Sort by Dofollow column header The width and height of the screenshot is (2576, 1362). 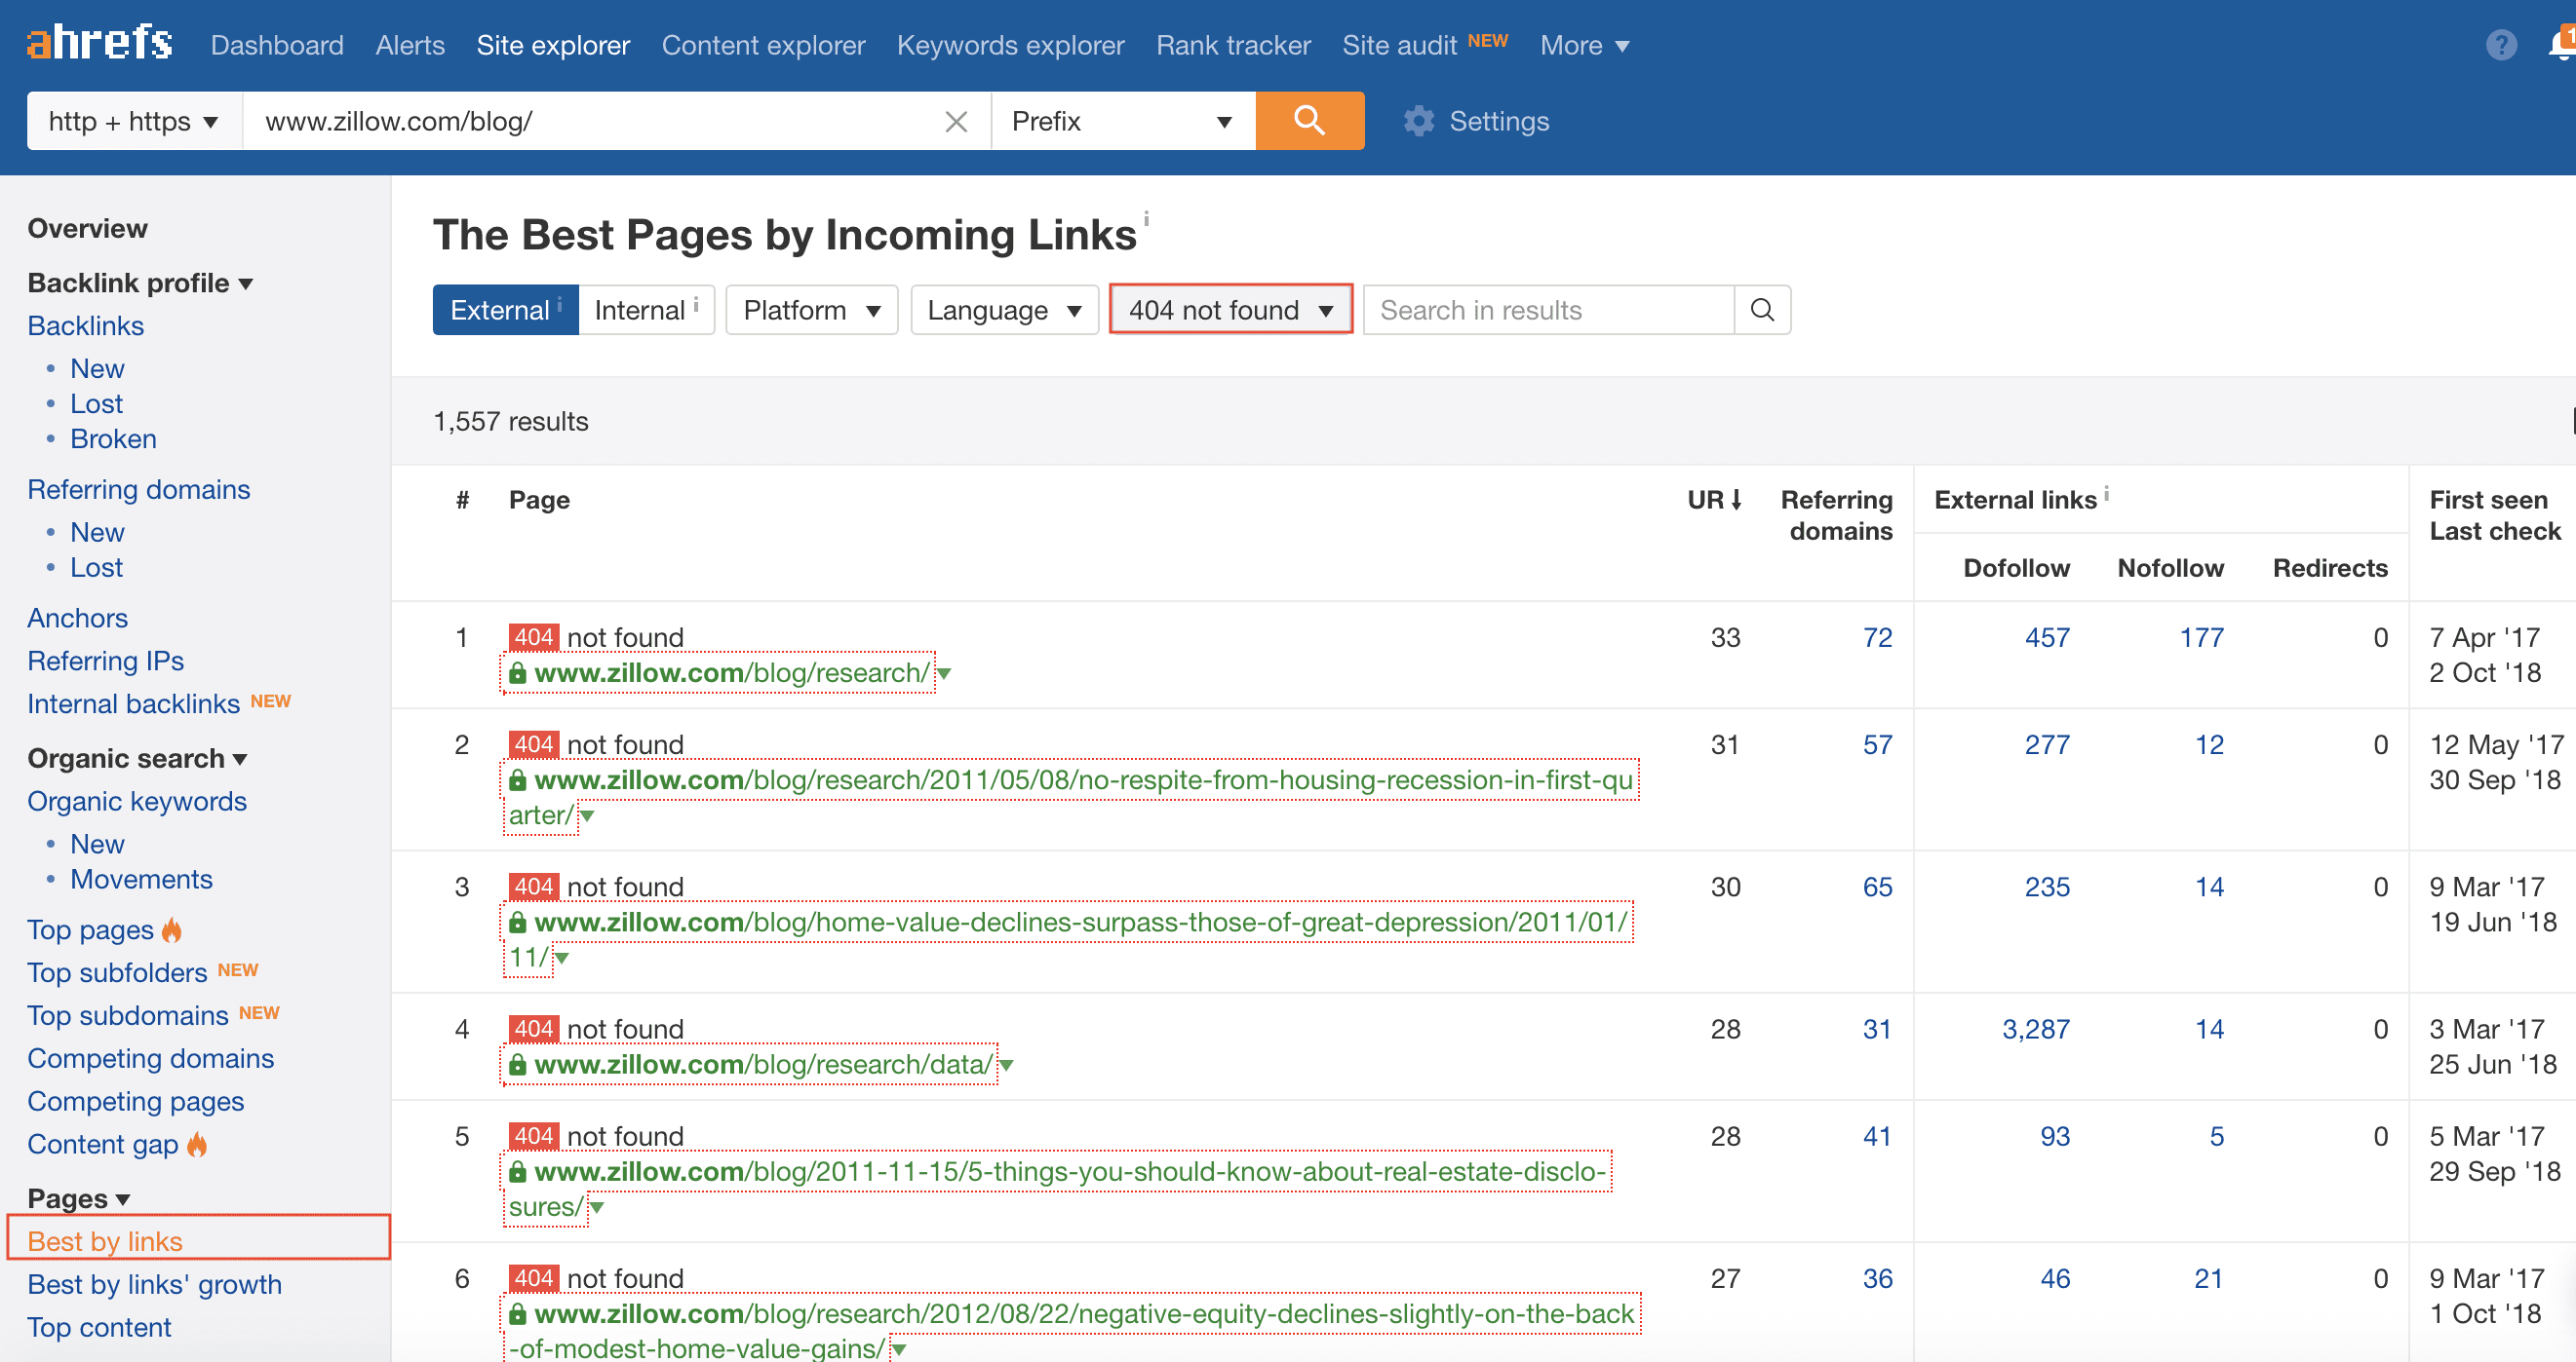pos(2016,569)
